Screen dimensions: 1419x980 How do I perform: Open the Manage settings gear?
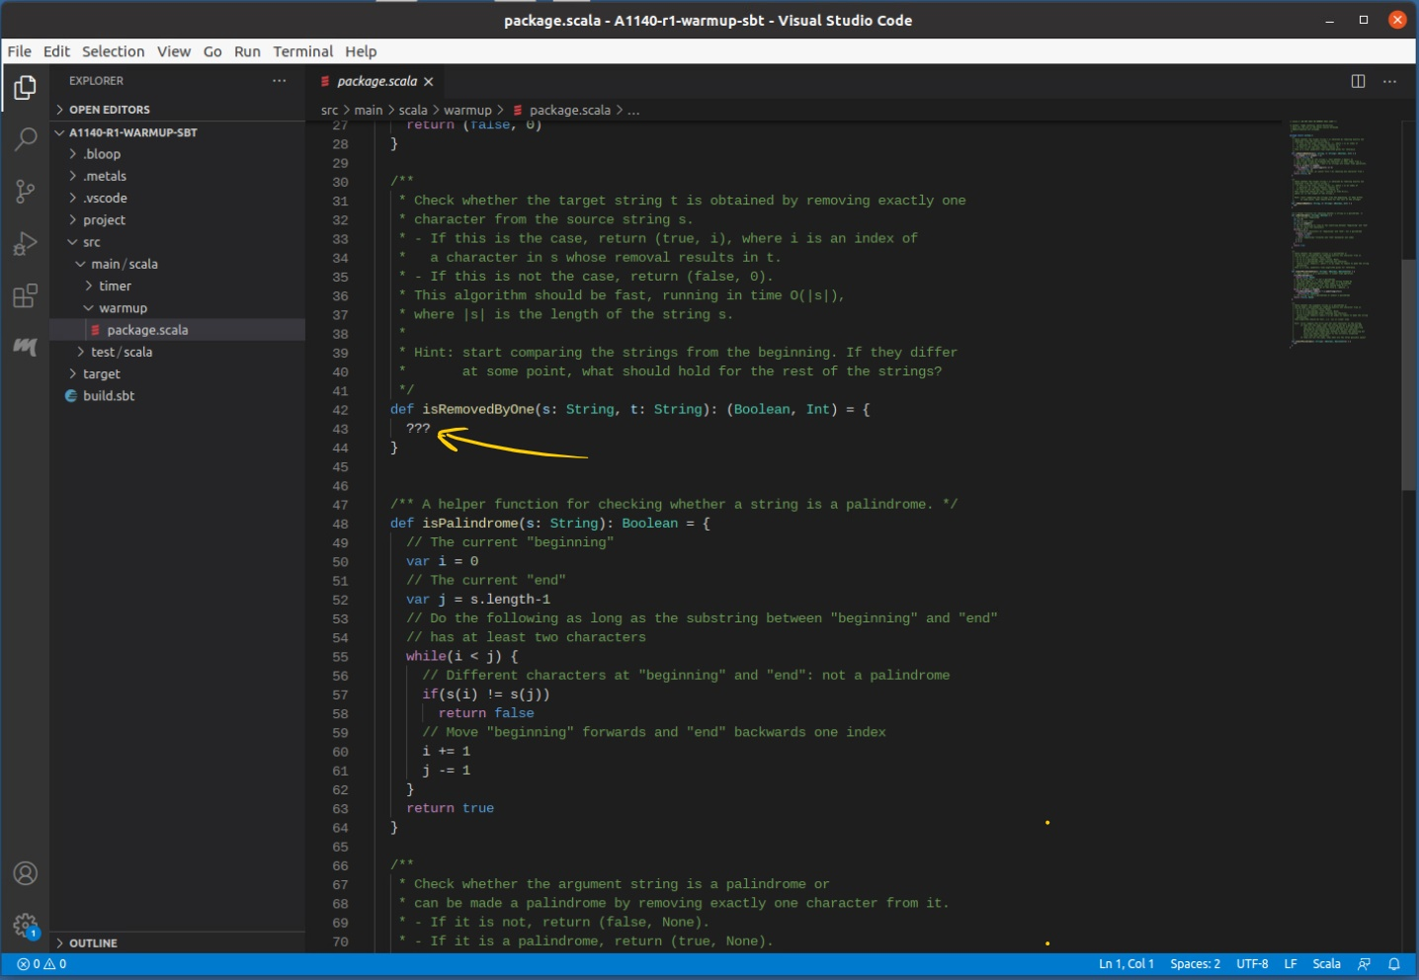26,926
